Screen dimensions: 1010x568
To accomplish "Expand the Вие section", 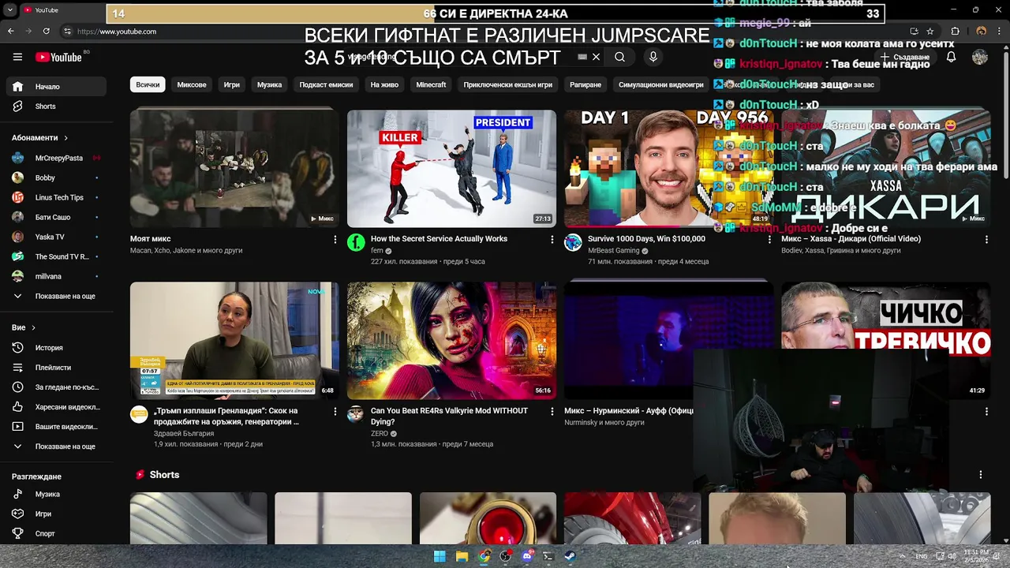I will click(x=24, y=327).
